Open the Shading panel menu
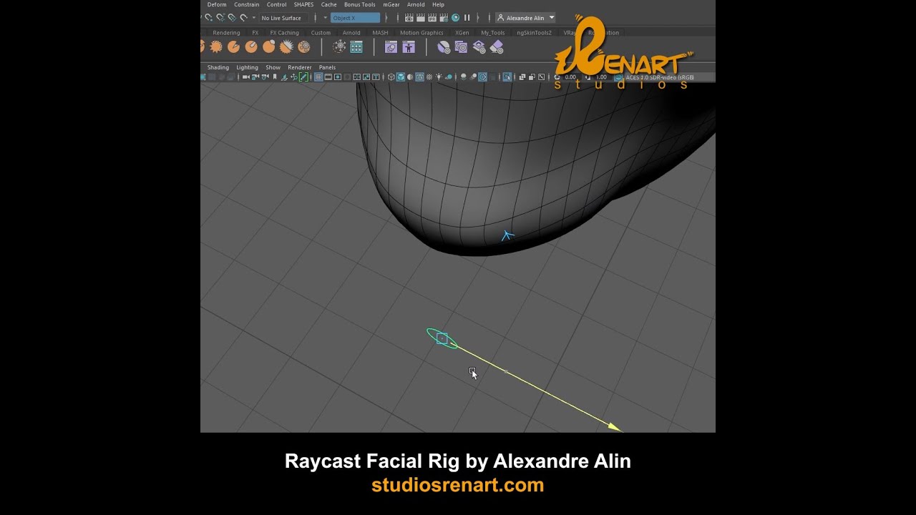This screenshot has height=515, width=916. [218, 67]
